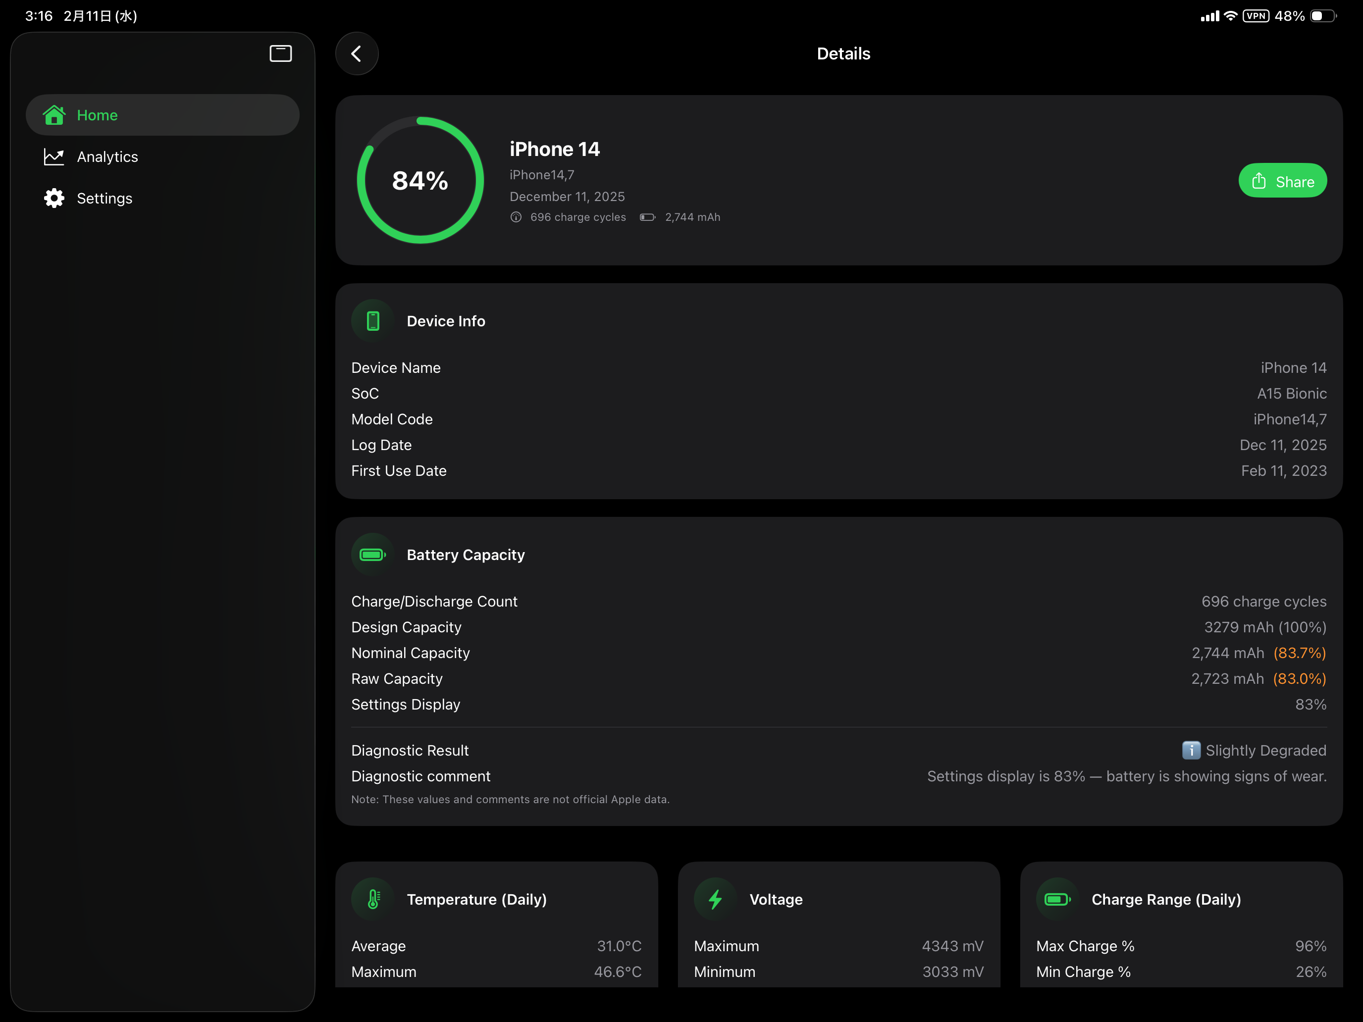This screenshot has height=1022, width=1363.
Task: Click the diagnostic comment about signs of wear
Action: 1126,776
